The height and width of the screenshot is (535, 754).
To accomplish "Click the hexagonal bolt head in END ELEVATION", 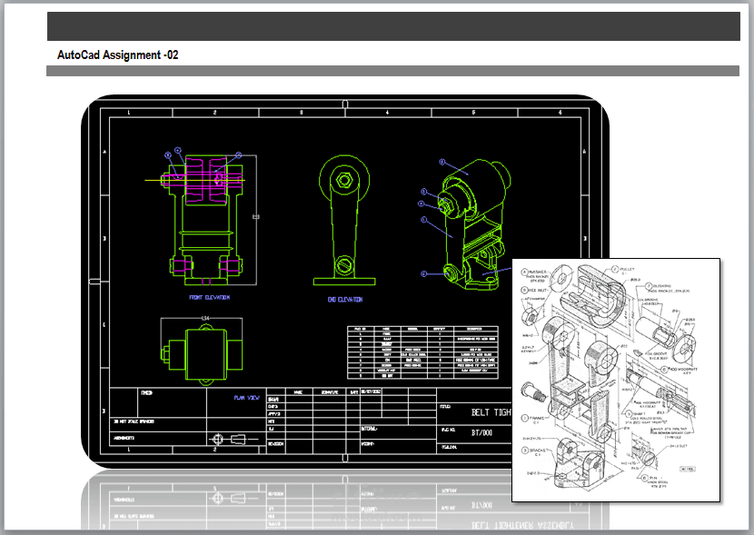I will (345, 180).
